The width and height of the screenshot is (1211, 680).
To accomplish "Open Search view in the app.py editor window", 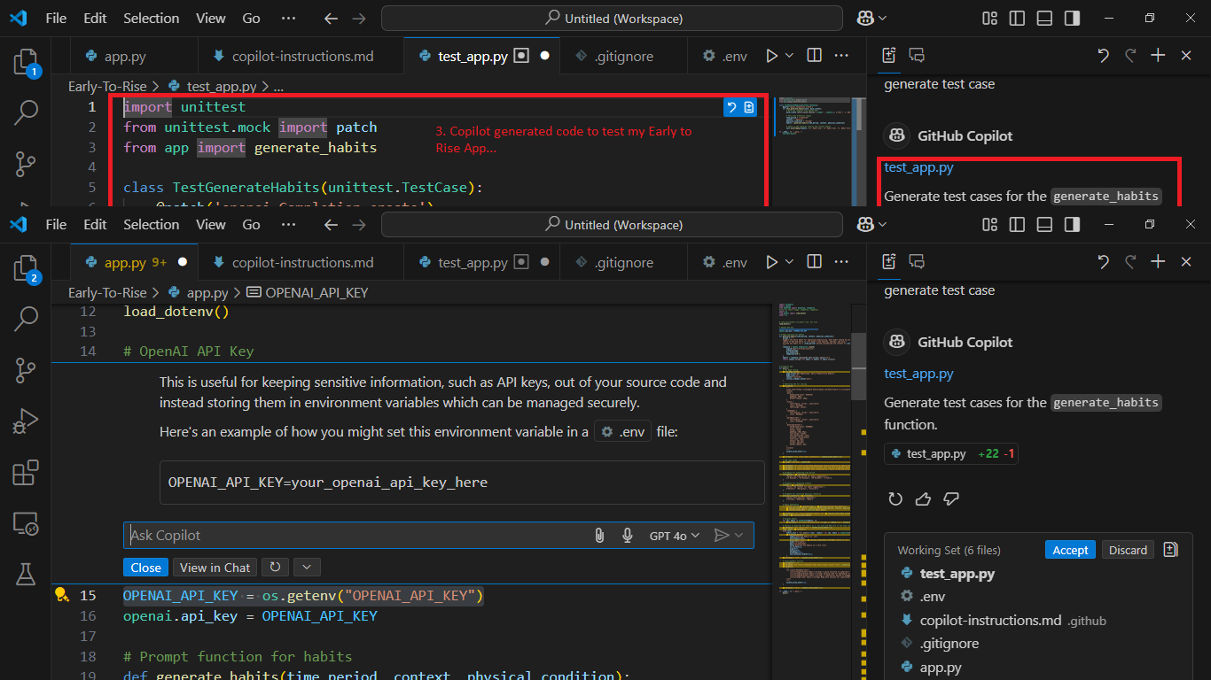I will 25,318.
